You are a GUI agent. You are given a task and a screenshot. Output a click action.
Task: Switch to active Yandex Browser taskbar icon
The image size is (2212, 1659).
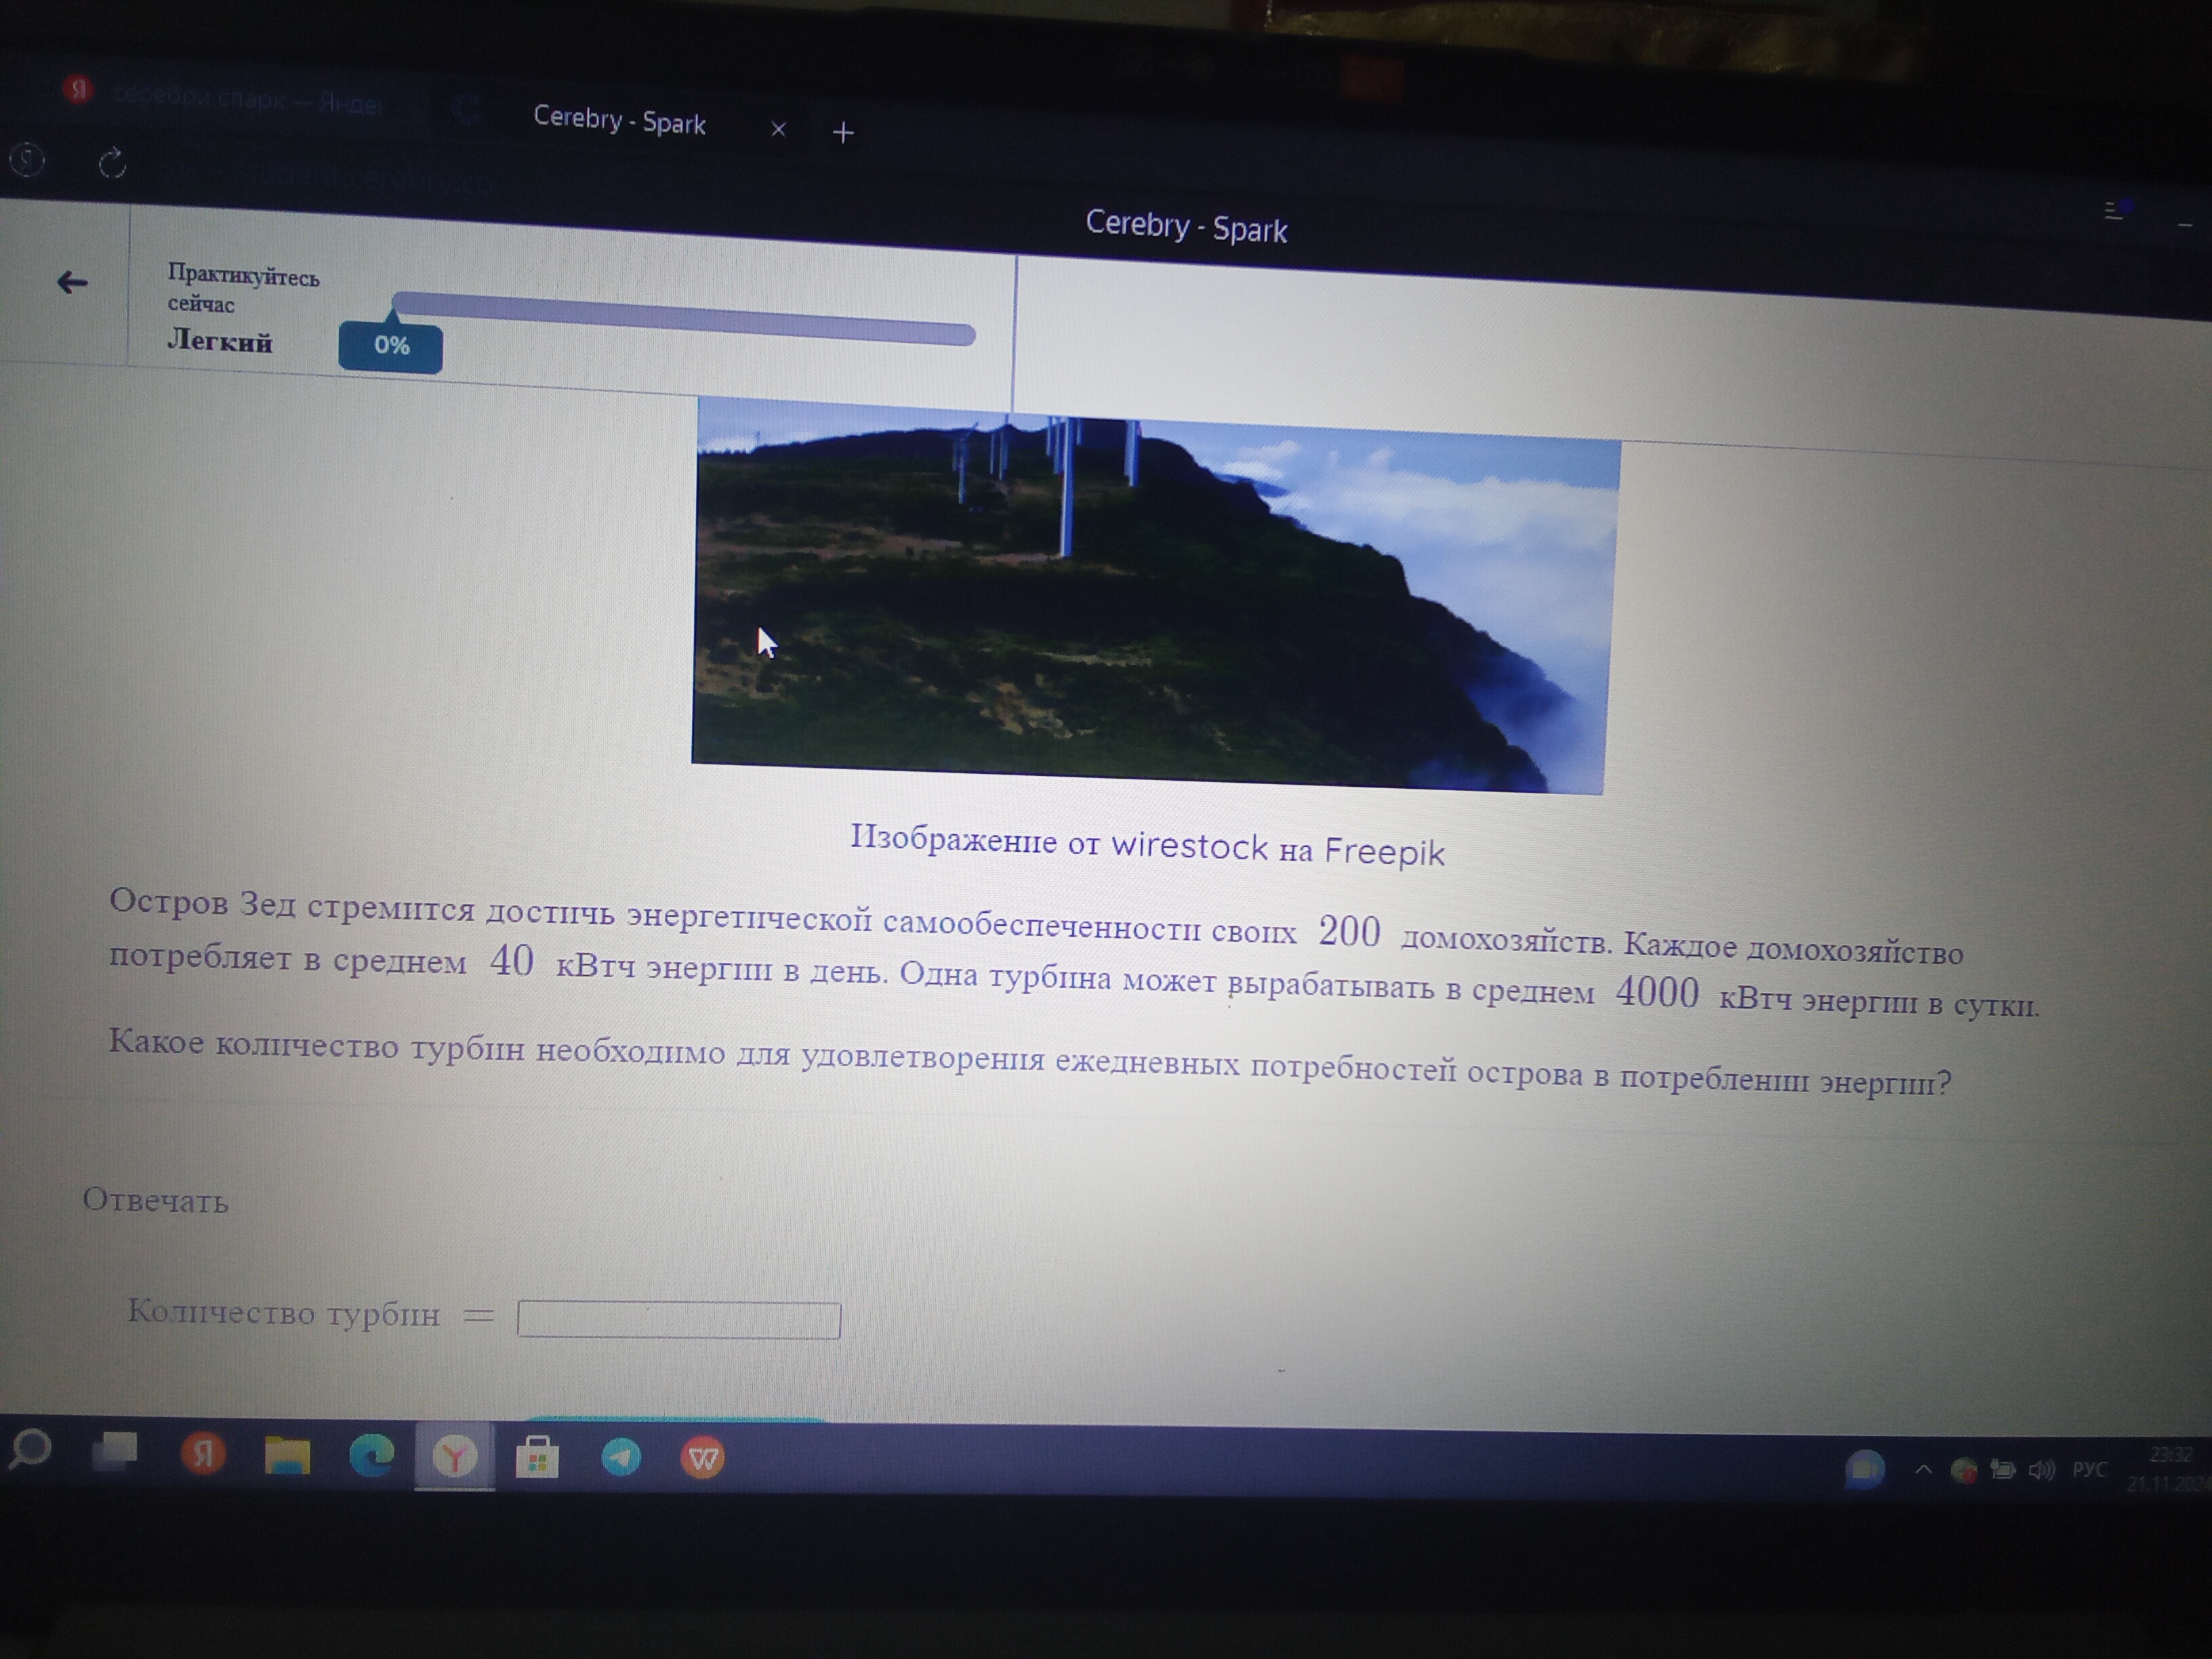point(455,1457)
